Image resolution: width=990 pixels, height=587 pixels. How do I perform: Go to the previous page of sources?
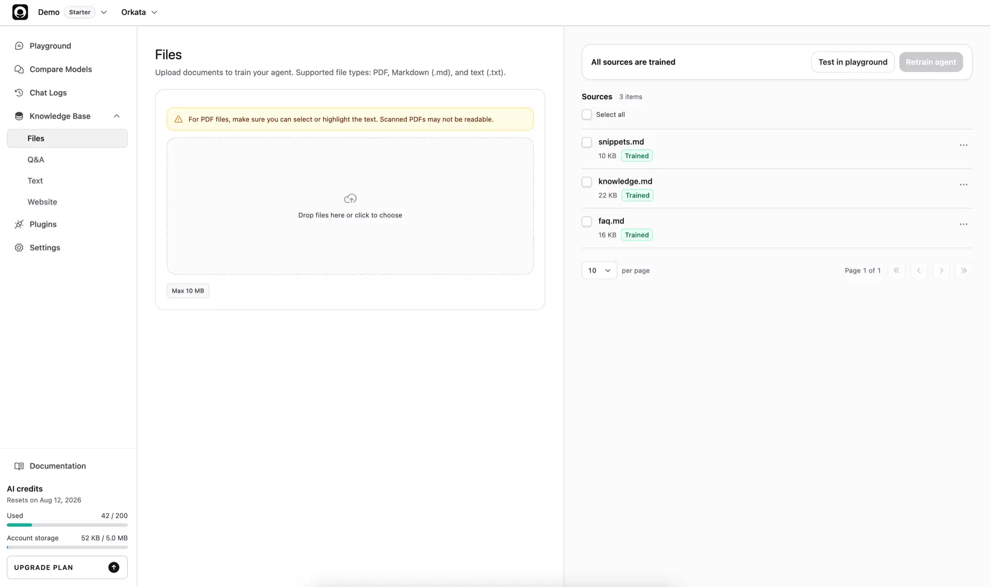[919, 271]
